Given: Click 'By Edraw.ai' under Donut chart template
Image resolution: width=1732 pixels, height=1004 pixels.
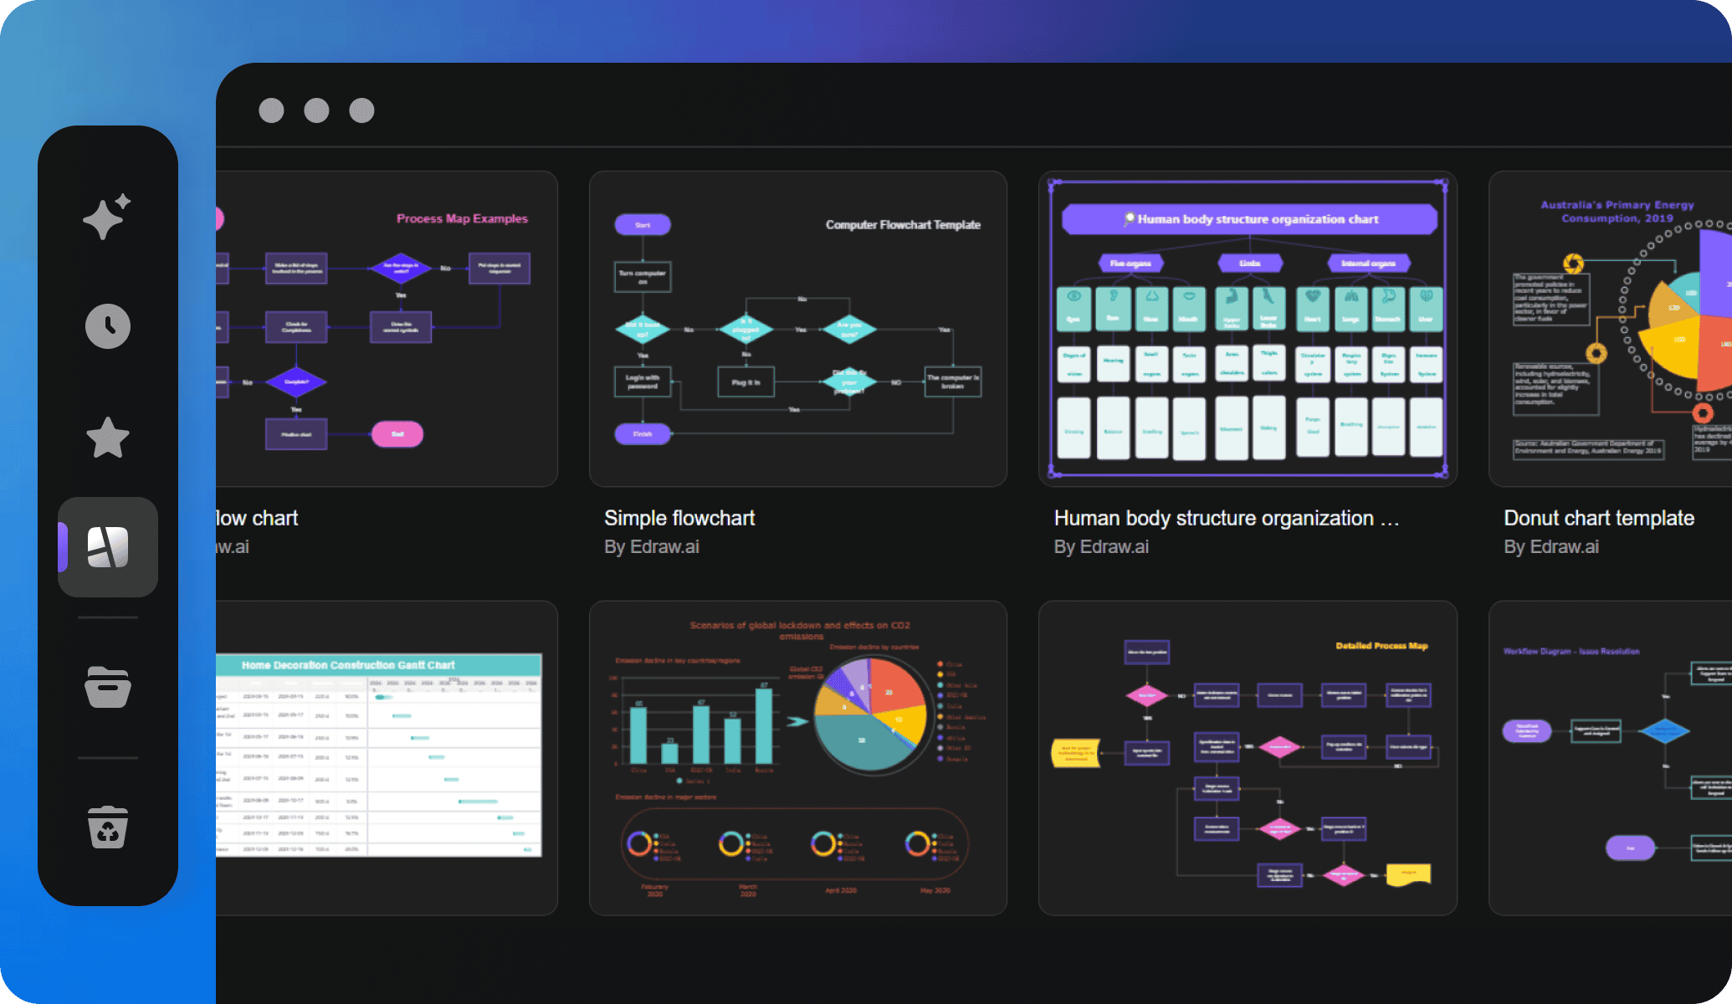Looking at the screenshot, I should click(1551, 546).
